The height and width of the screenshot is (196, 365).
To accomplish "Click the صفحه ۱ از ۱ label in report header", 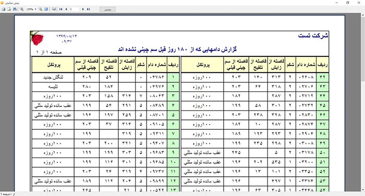I will [x=49, y=52].
